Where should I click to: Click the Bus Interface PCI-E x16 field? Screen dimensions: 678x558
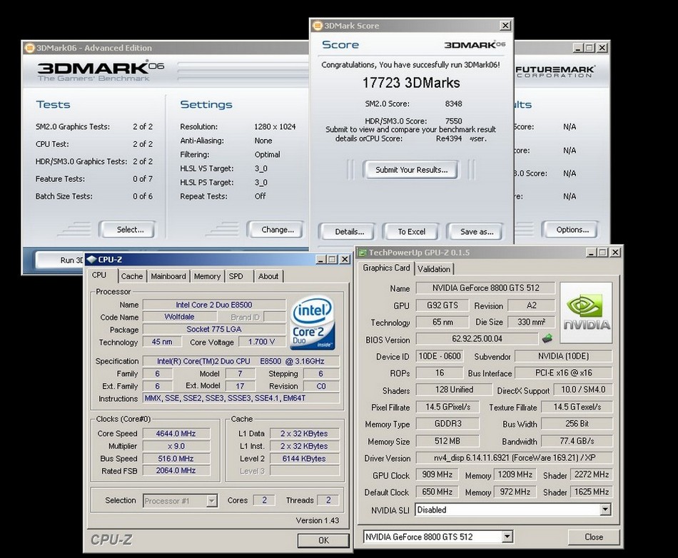[x=563, y=373]
